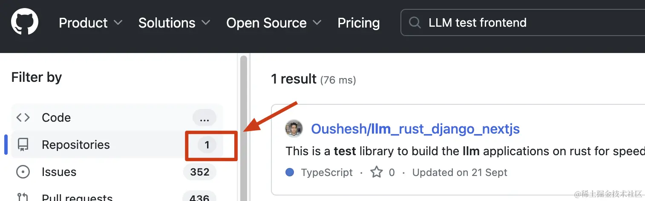Open Oushesh/llm_rust_django_nextjs repository link

click(415, 129)
